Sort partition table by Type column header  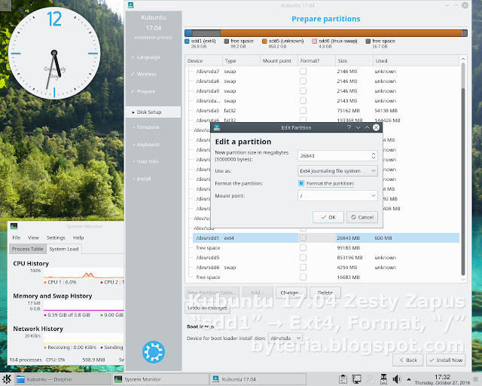coord(241,60)
